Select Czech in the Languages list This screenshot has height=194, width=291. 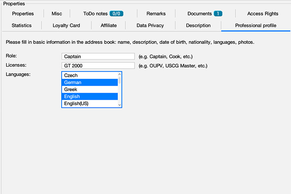(90, 76)
